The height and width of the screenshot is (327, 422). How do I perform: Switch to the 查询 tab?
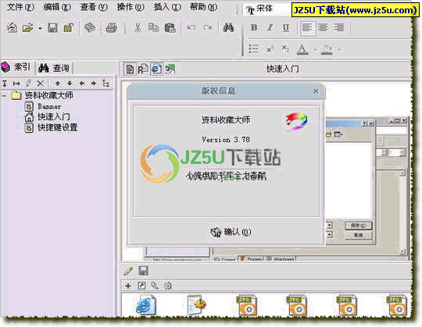point(54,68)
